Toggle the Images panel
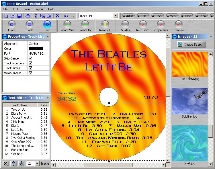Viewport: 215px width, 169px height. click(178, 26)
